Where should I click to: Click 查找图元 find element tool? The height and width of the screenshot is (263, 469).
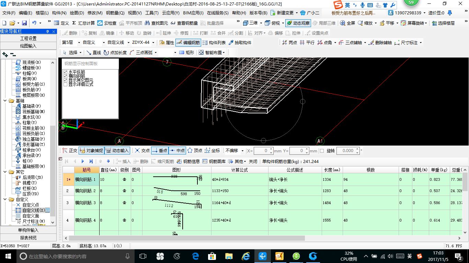coord(156,23)
